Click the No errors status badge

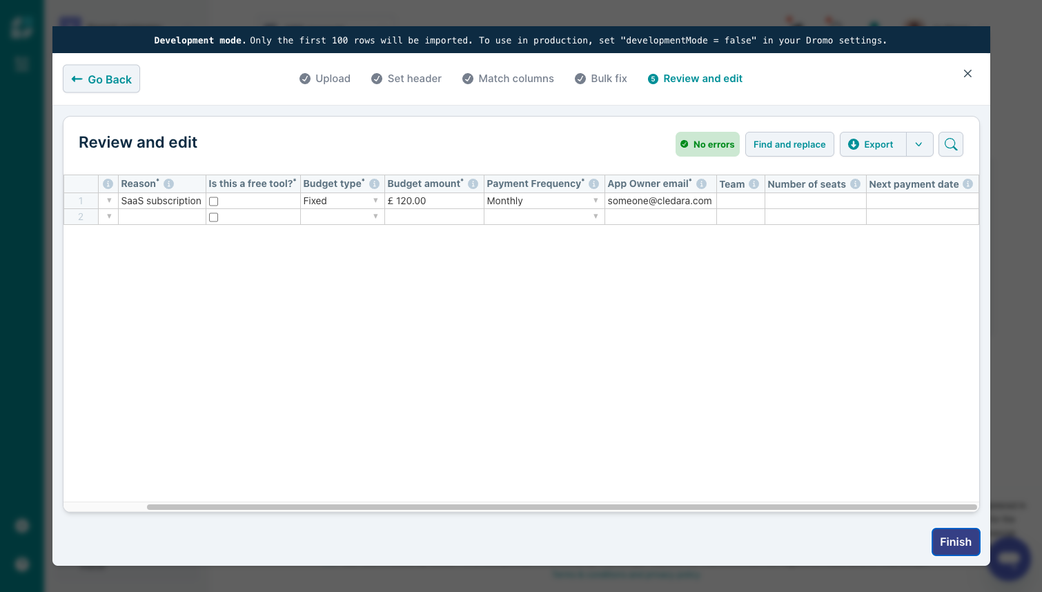[707, 144]
